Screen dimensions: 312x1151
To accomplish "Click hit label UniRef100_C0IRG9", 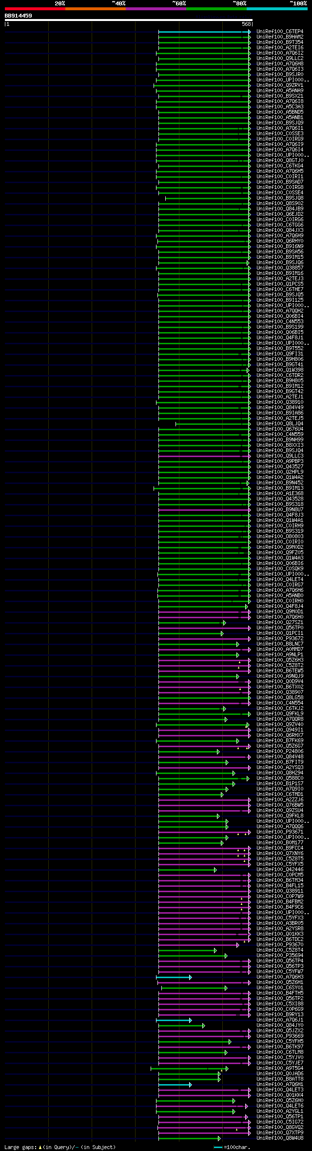I will [x=280, y=139].
